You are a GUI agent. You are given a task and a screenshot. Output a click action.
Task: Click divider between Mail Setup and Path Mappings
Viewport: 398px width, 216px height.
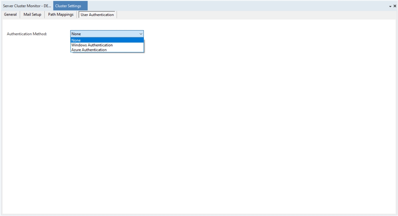45,15
